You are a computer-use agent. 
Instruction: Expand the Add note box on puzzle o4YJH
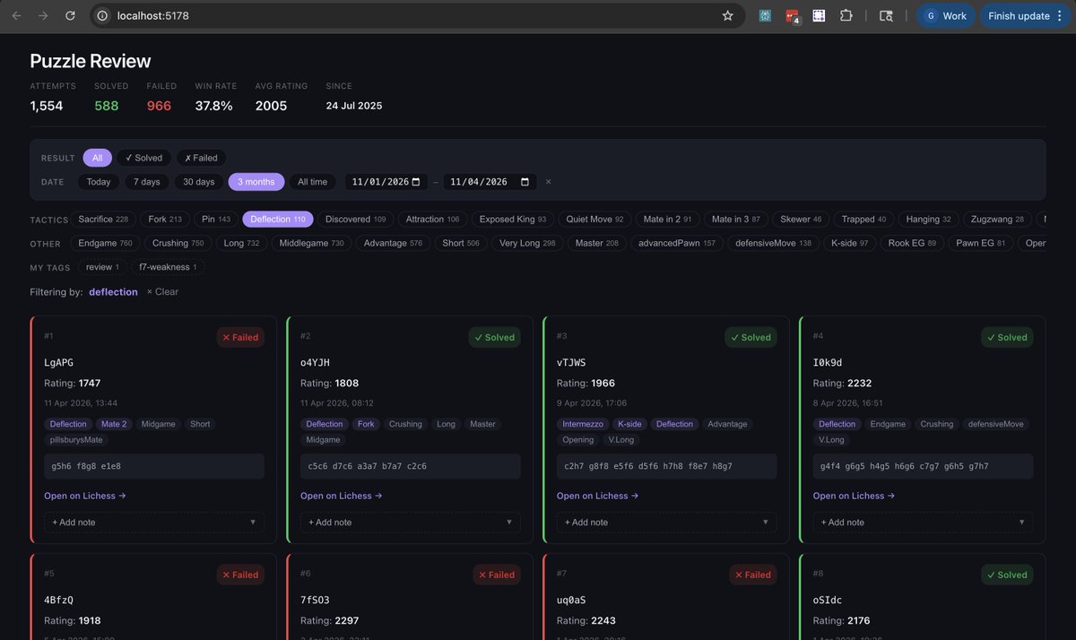pos(411,523)
